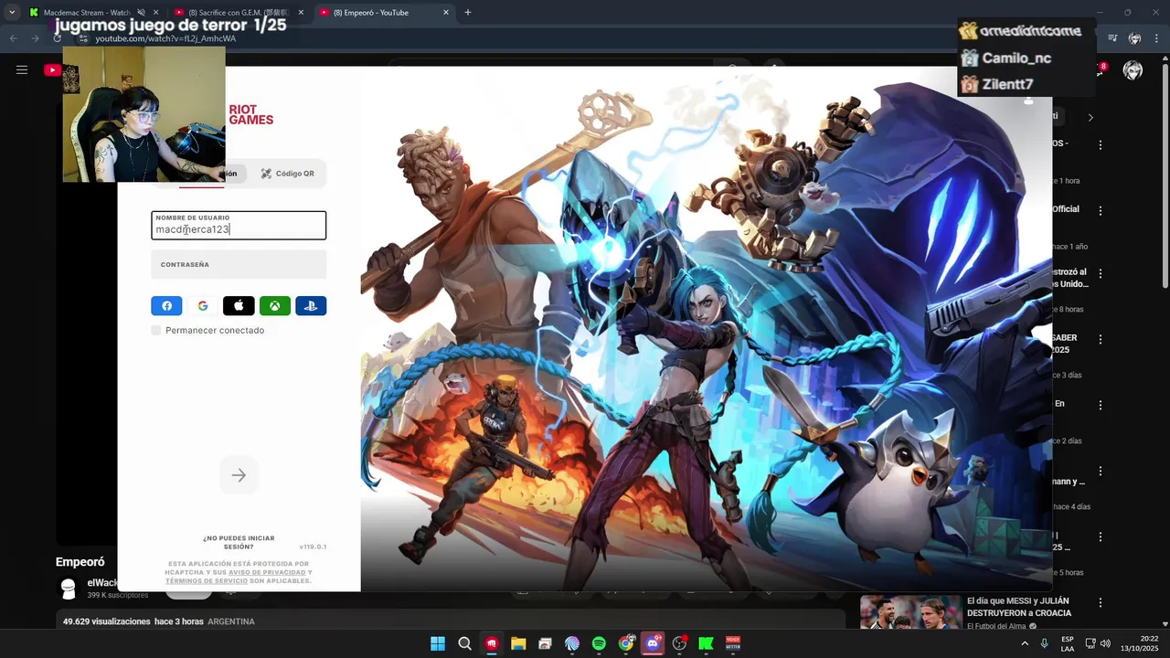Viewport: 1170px width, 658px height.
Task: Open File Explorer from the taskbar
Action: click(x=518, y=643)
